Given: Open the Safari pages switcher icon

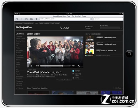Looking at the screenshot, I should [26, 19].
